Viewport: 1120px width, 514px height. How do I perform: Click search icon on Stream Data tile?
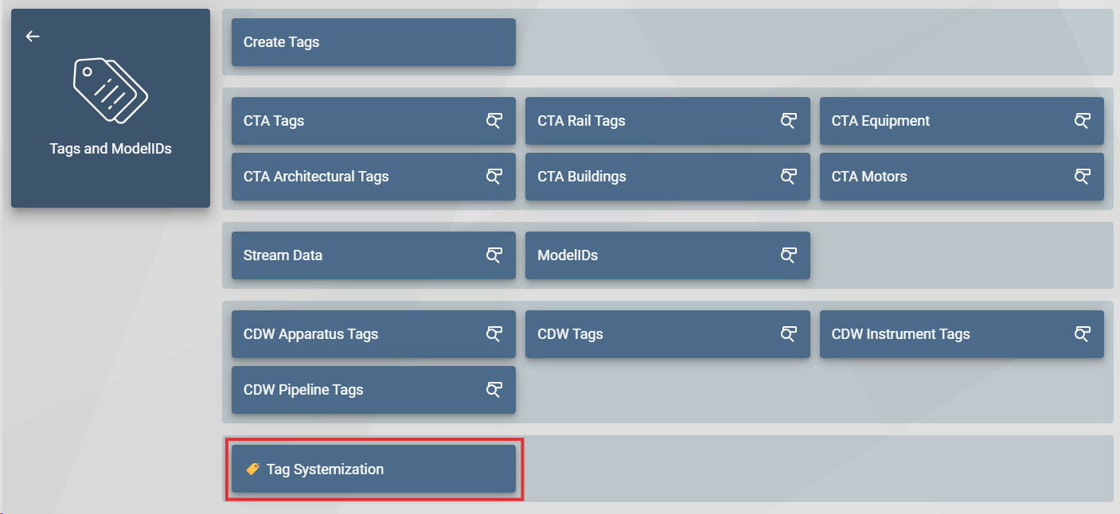click(x=494, y=255)
